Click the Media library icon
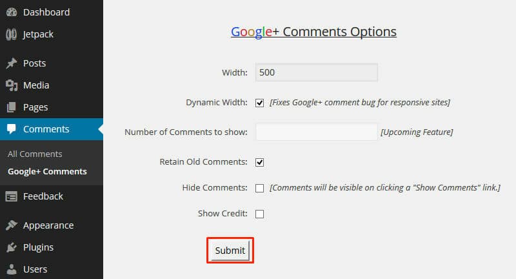The image size is (516, 279). click(12, 85)
